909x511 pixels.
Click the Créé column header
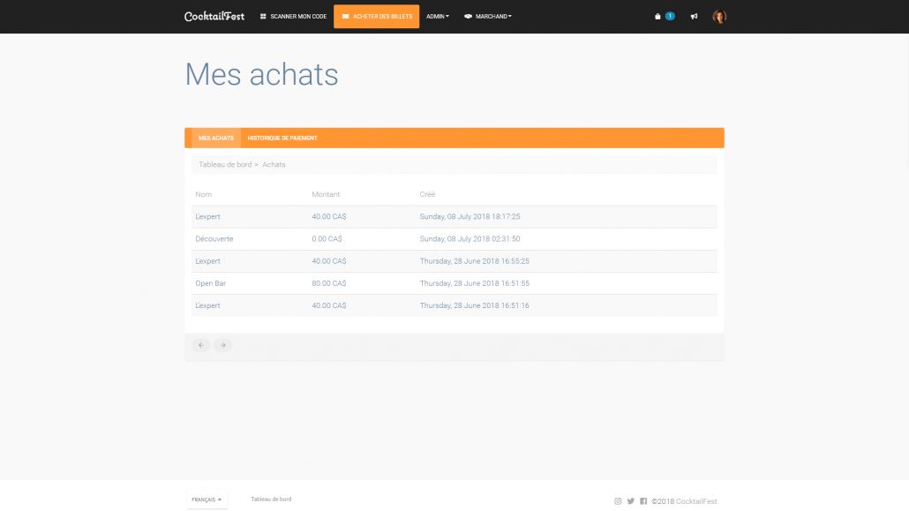[427, 194]
